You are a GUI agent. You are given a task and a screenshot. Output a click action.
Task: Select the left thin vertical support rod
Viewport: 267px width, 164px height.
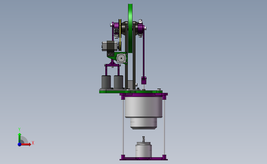pos(123,127)
